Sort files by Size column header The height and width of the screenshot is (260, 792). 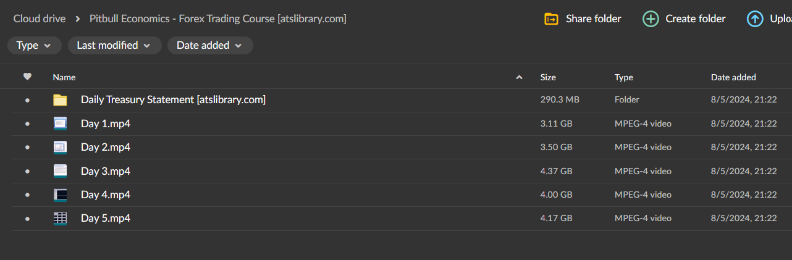[548, 77]
